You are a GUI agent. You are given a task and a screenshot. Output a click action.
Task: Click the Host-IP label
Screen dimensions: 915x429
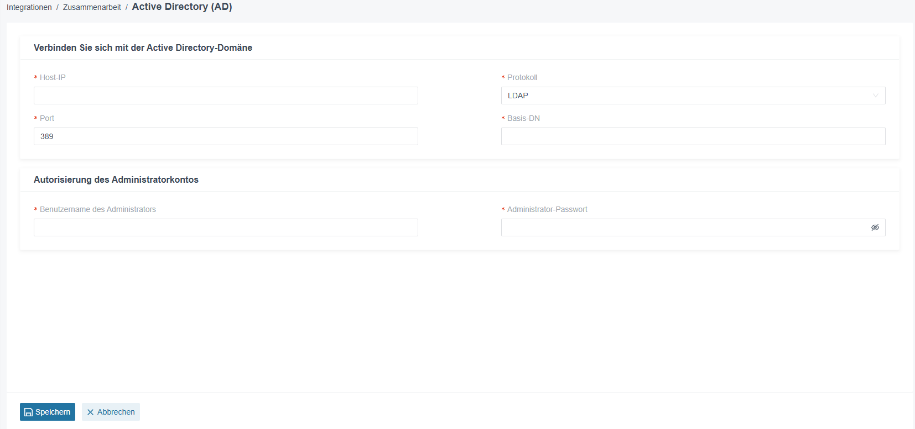tap(53, 77)
